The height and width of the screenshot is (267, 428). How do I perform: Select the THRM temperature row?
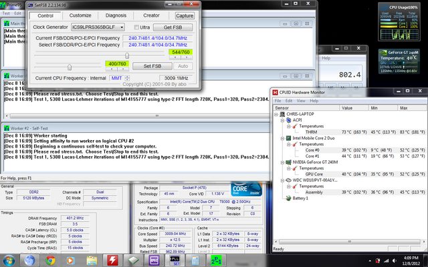pos(350,132)
